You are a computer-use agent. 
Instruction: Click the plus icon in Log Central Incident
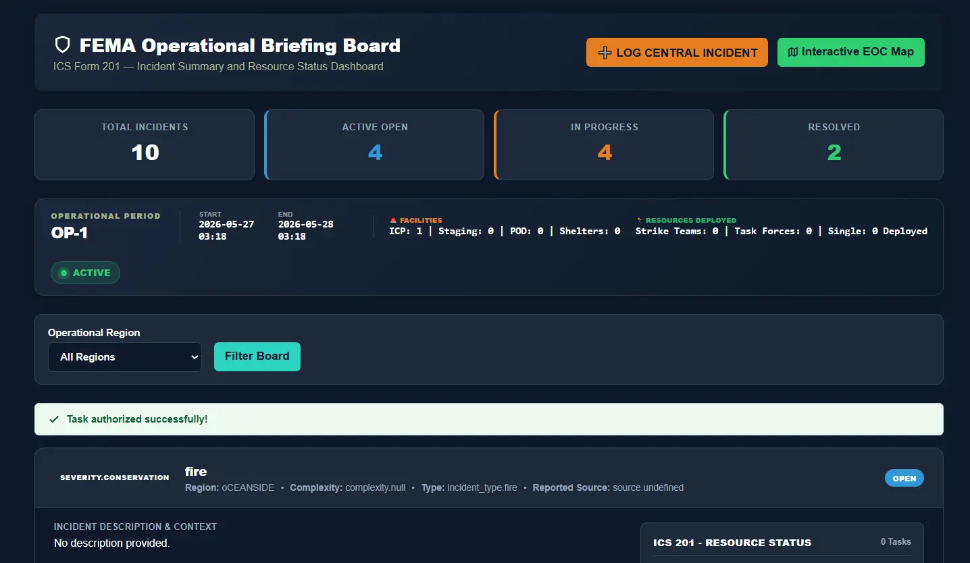(605, 53)
